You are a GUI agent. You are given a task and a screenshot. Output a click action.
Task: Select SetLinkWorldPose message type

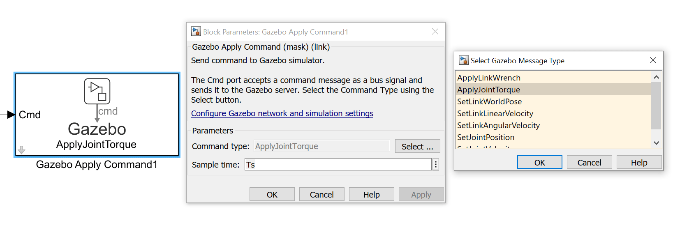click(489, 101)
